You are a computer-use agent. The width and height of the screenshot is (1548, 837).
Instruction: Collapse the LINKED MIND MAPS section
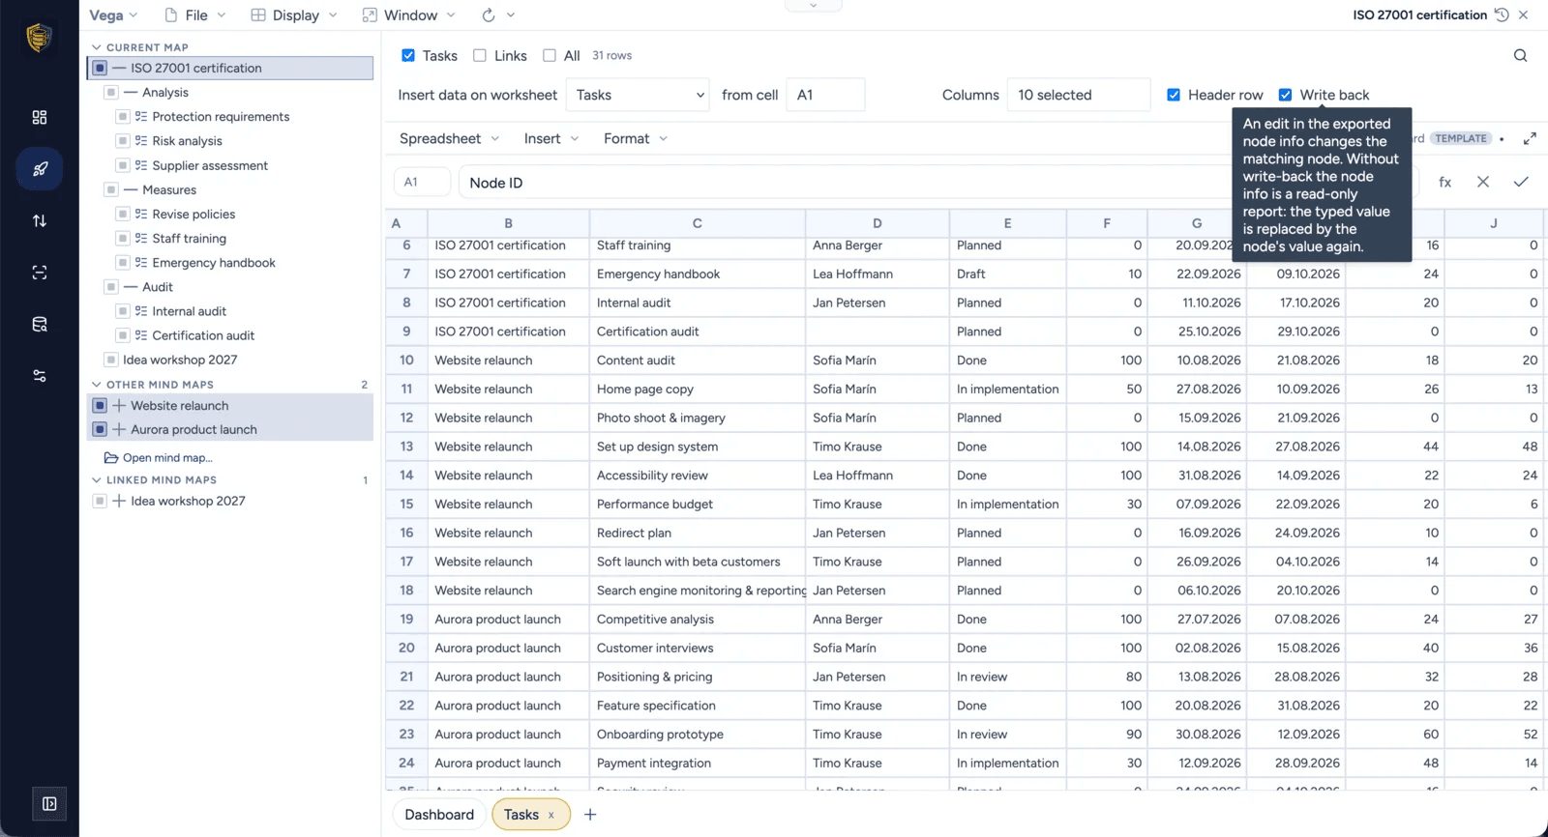click(96, 480)
